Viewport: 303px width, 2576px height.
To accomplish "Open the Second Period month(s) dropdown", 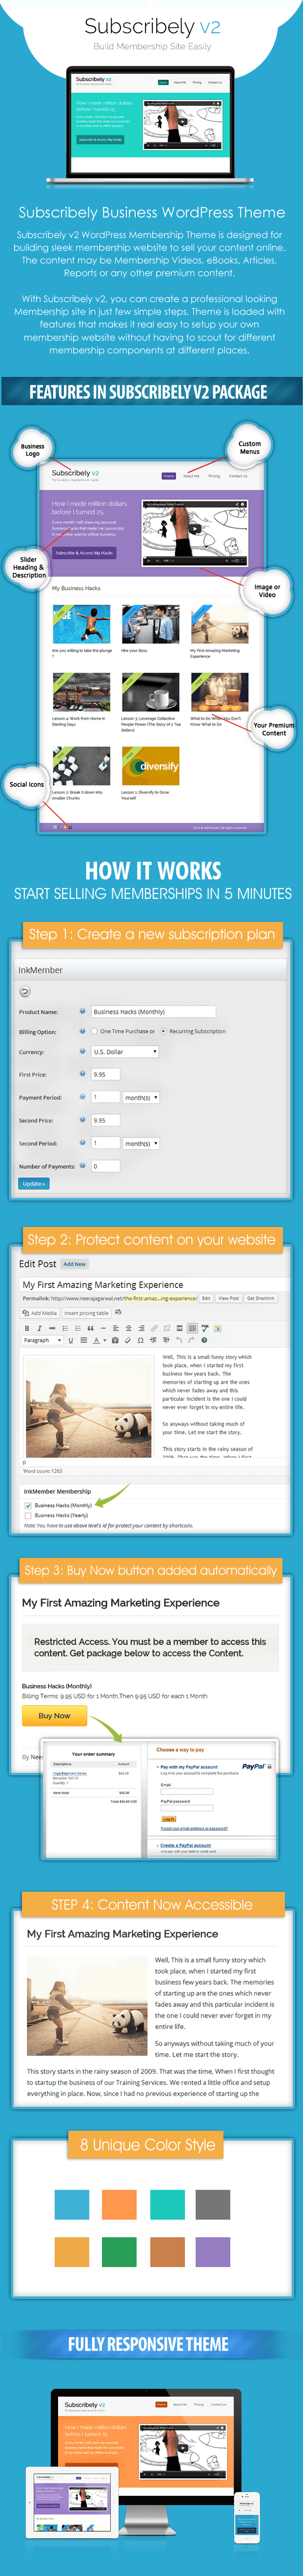I will pos(141,1143).
